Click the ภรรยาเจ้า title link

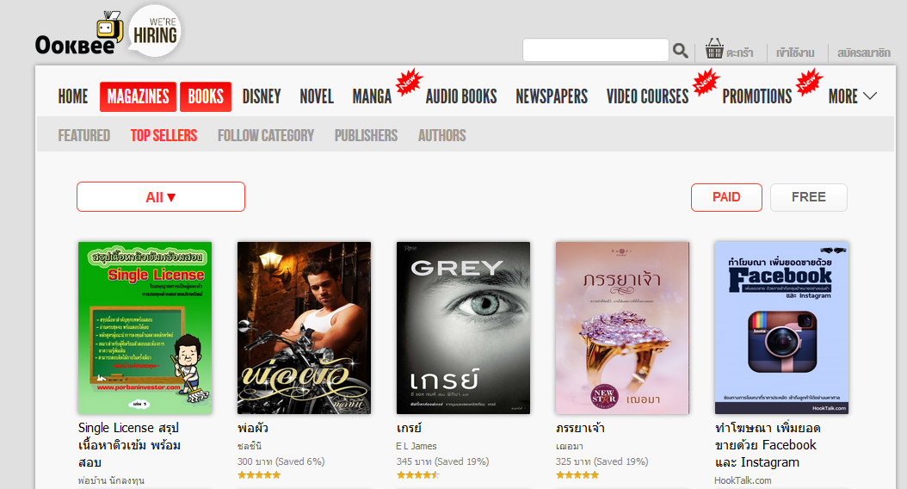[x=580, y=428]
